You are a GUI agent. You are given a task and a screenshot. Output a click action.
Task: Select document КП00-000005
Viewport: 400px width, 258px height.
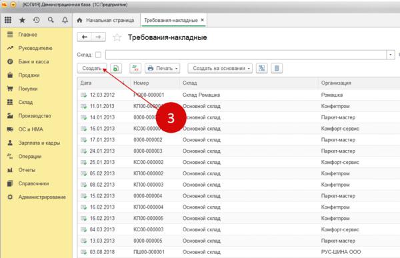pyautogui.click(x=148, y=219)
